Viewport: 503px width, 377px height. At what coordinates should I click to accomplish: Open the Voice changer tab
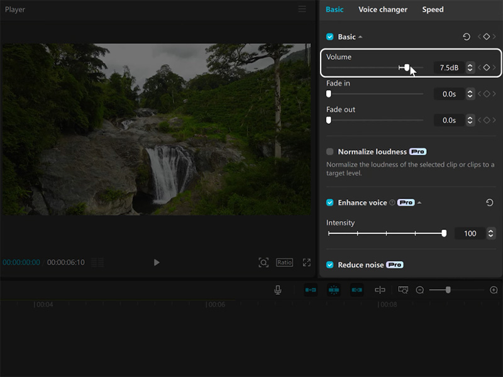point(383,9)
